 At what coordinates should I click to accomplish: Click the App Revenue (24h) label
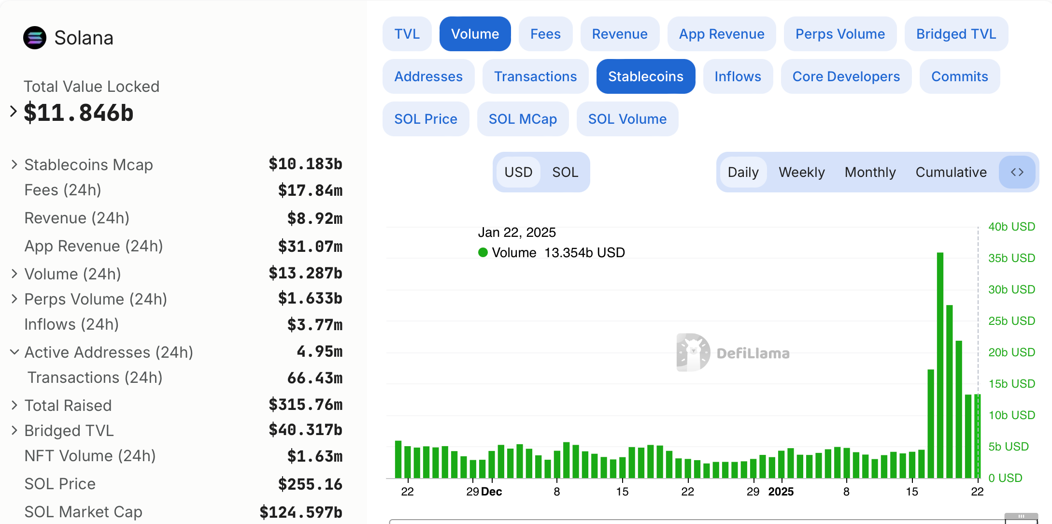point(94,246)
